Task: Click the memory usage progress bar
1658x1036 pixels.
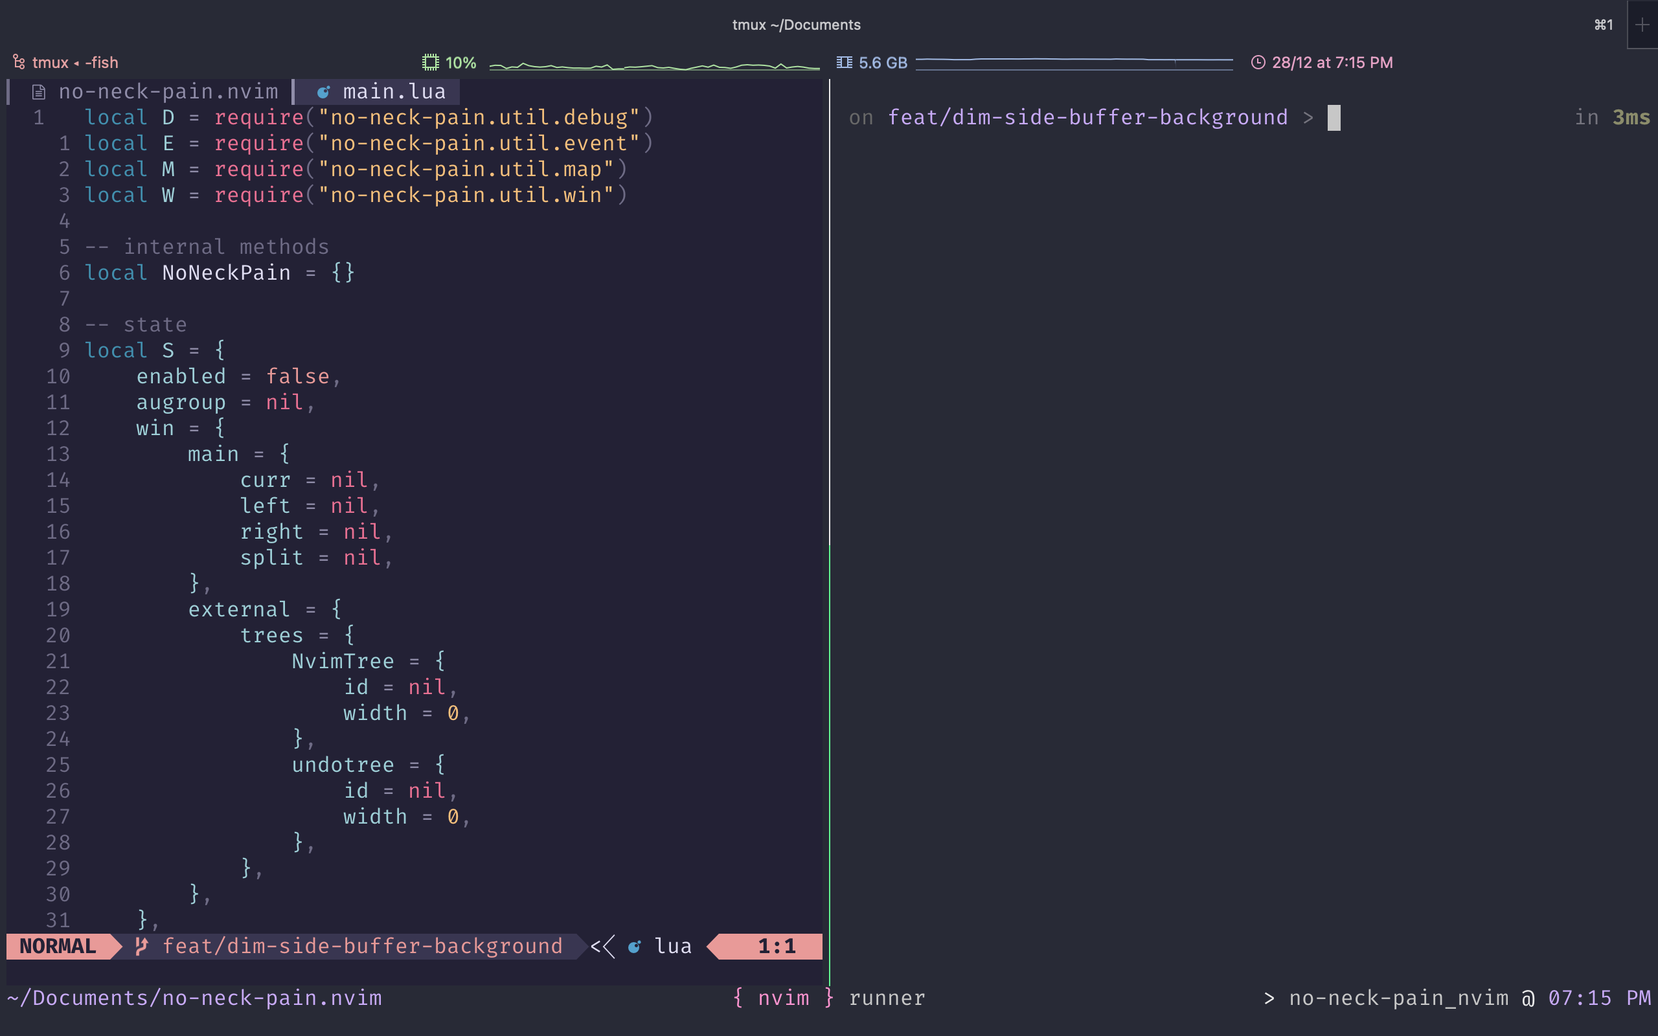Action: coord(1076,62)
